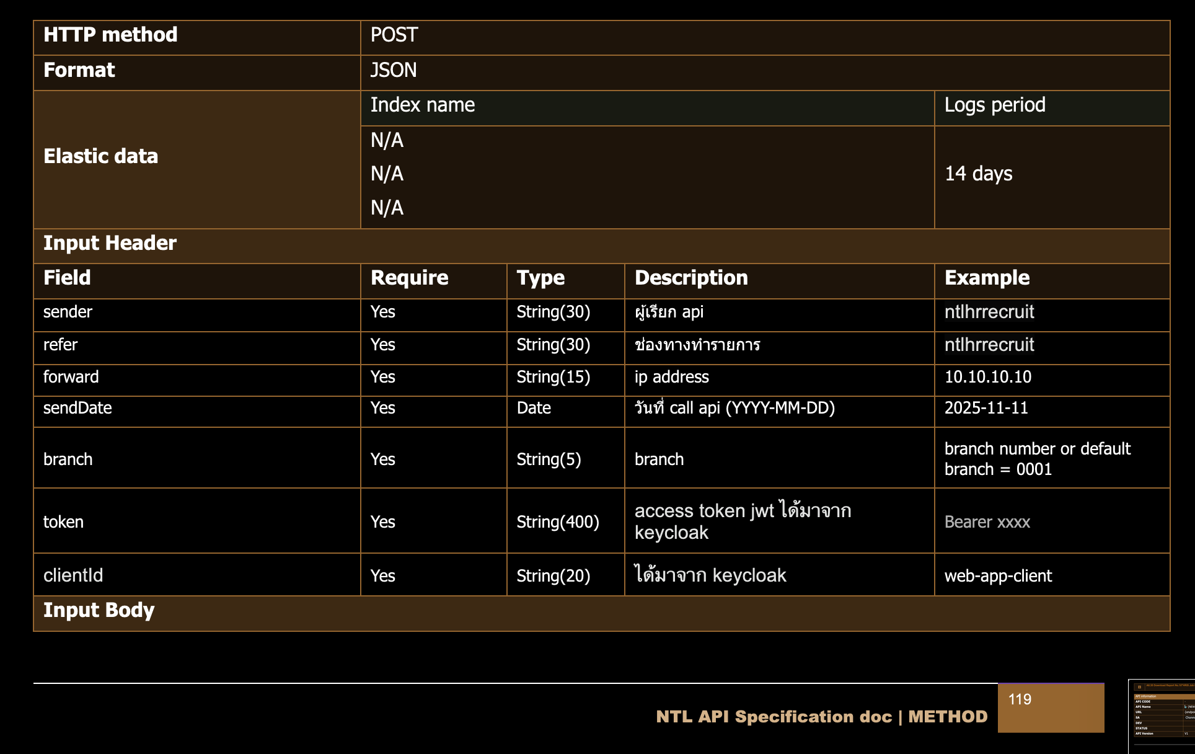
Task: Click the 'Index name' column header
Action: tap(423, 105)
